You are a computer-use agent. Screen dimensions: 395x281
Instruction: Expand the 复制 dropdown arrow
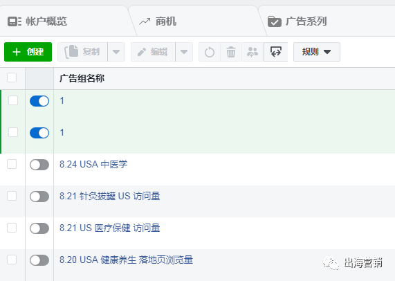click(x=116, y=52)
